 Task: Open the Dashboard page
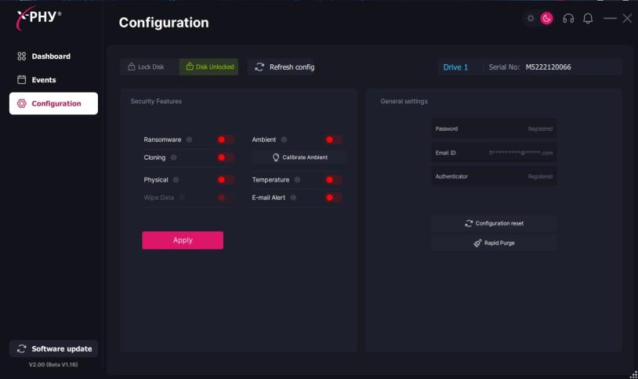pyautogui.click(x=51, y=56)
